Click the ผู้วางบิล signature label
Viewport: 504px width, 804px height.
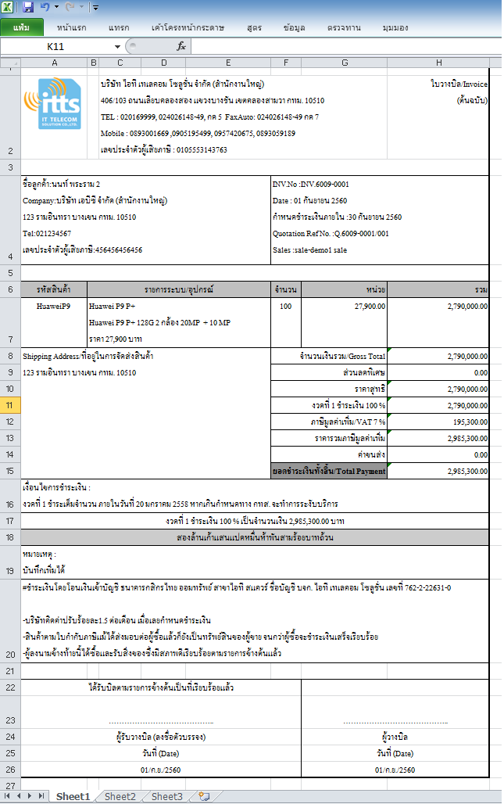tap(395, 737)
